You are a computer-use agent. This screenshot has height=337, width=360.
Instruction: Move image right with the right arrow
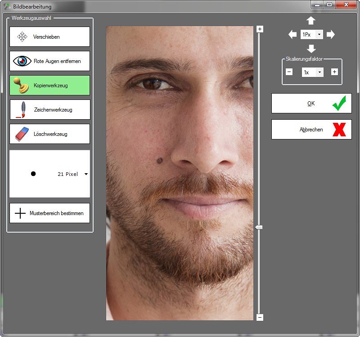(331, 35)
